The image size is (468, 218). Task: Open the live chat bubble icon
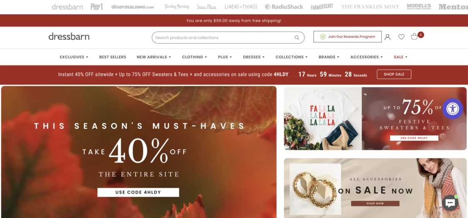pos(450,203)
